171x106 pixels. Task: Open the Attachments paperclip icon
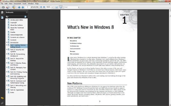point(2,103)
